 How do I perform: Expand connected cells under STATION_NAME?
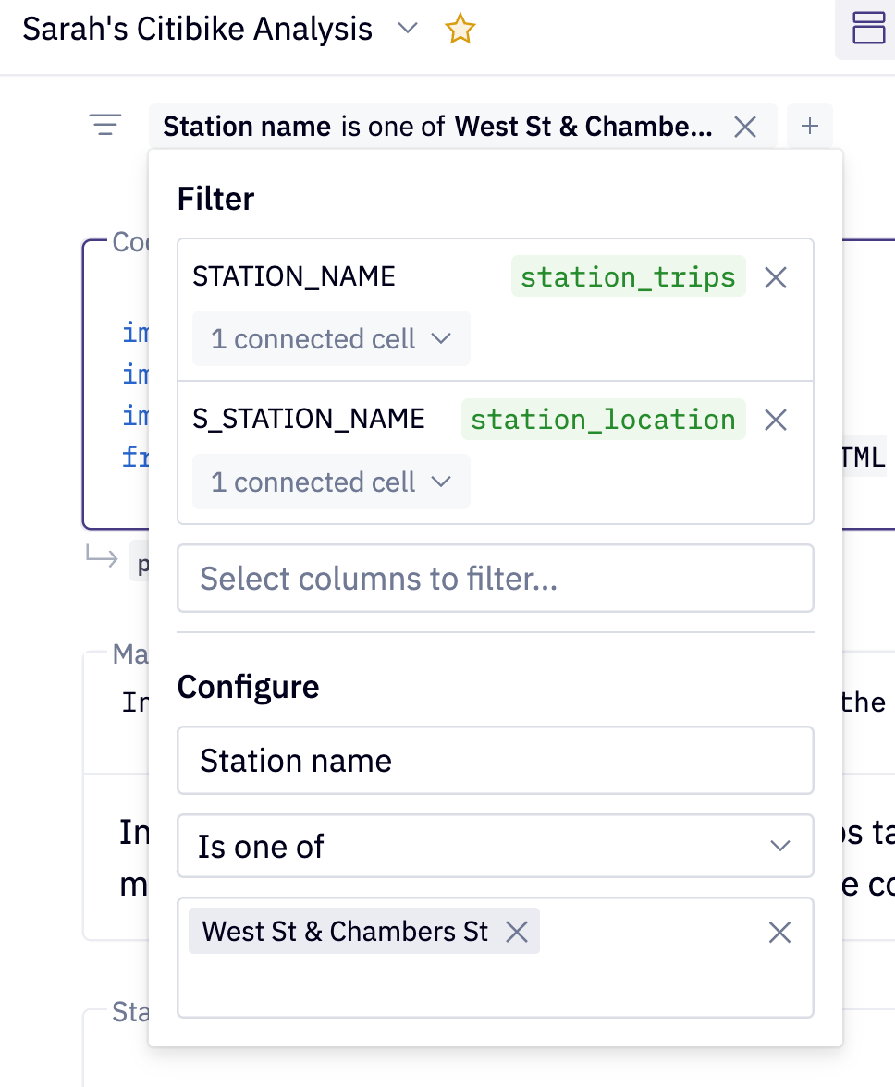(331, 339)
